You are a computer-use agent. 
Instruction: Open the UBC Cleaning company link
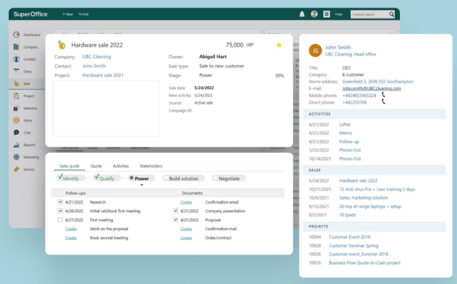coord(96,57)
